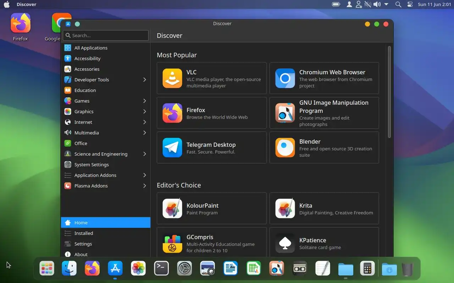The image size is (454, 283).
Task: Open the menu bar dropdown arrow beside volume
Action: [x=386, y=4]
